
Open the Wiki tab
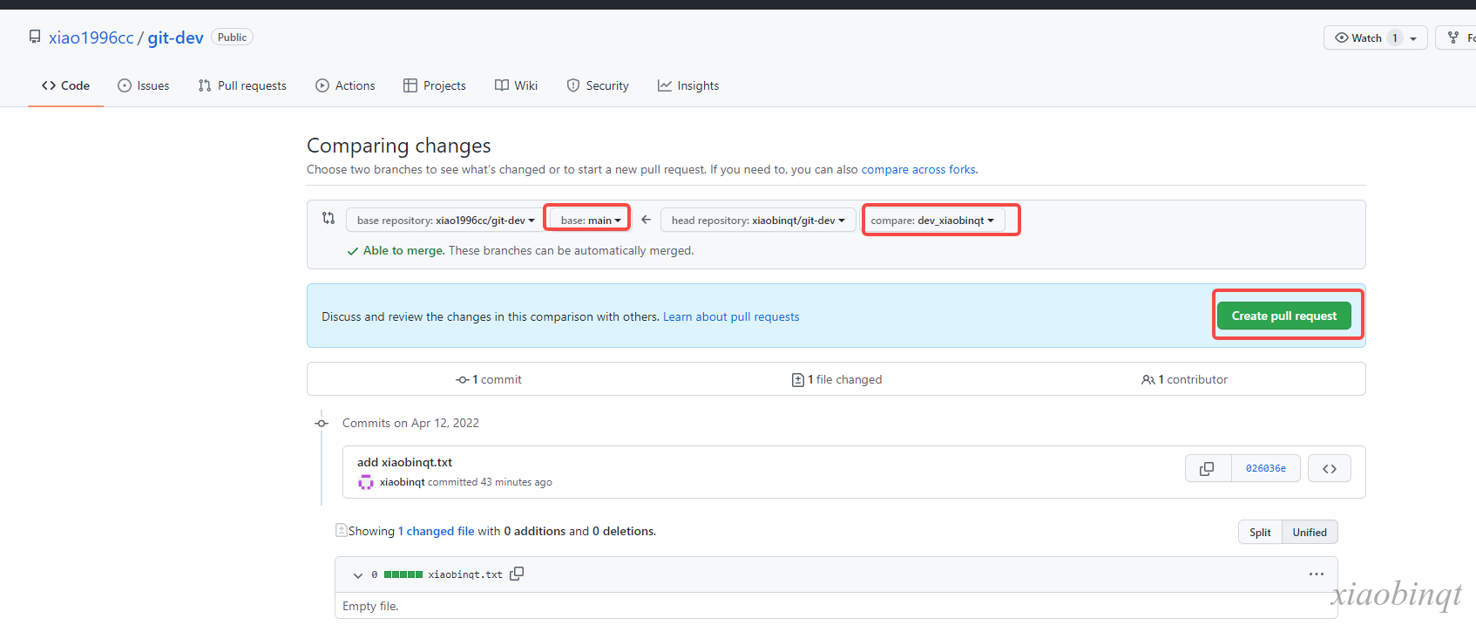pyautogui.click(x=516, y=85)
